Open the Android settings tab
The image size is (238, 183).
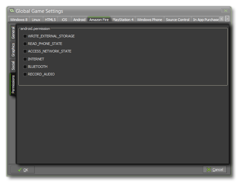(79, 20)
